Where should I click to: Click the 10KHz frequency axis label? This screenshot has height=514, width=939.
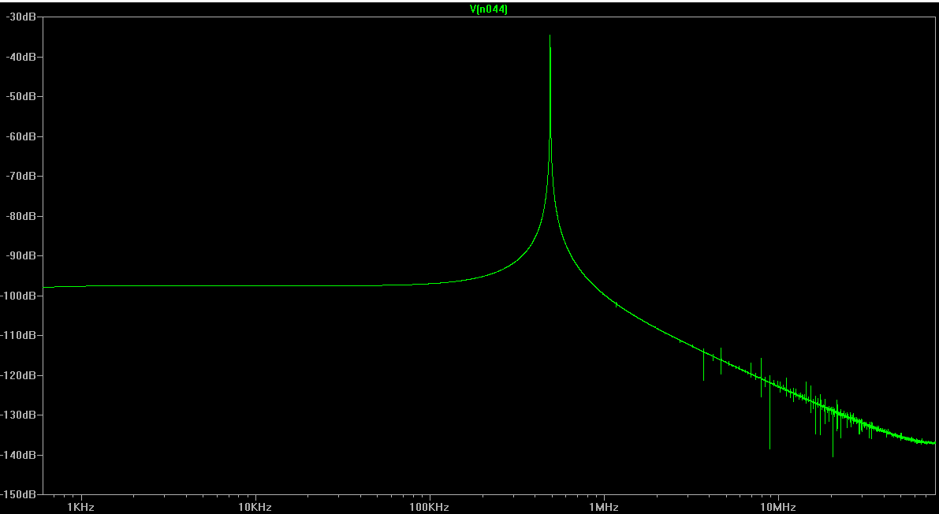point(255,508)
